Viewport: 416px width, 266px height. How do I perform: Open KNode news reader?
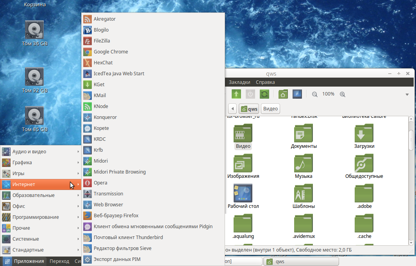(153, 106)
